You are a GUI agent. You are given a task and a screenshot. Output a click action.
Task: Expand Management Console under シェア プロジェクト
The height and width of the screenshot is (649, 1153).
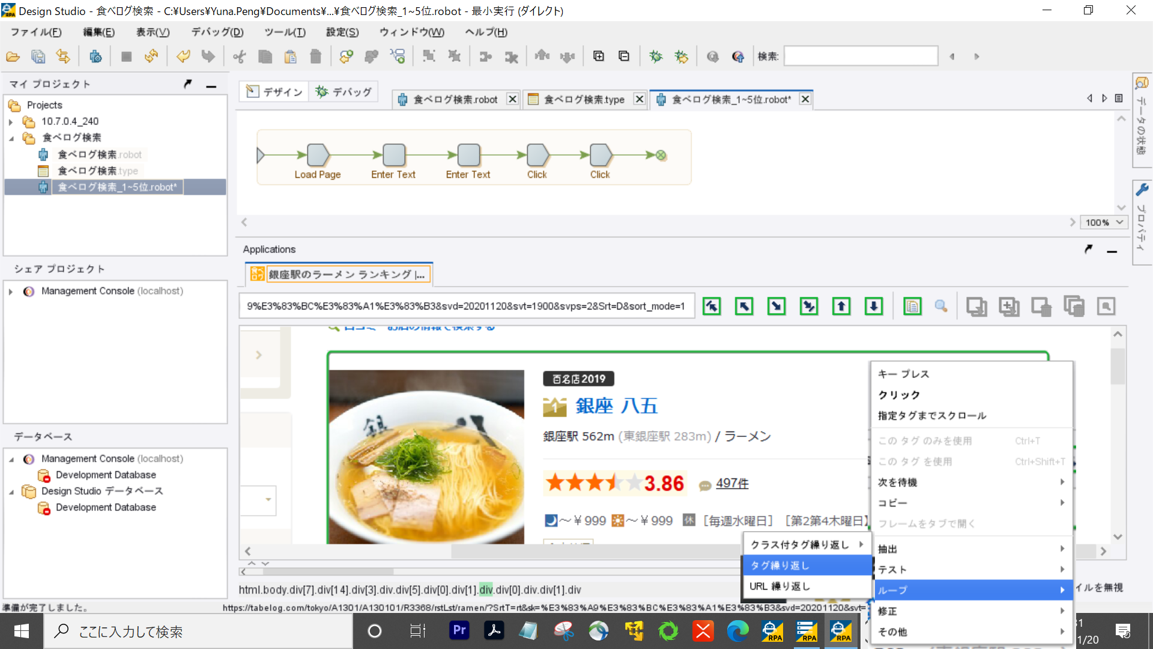coord(11,291)
